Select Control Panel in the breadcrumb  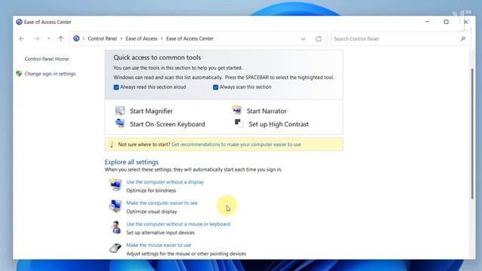coord(102,38)
